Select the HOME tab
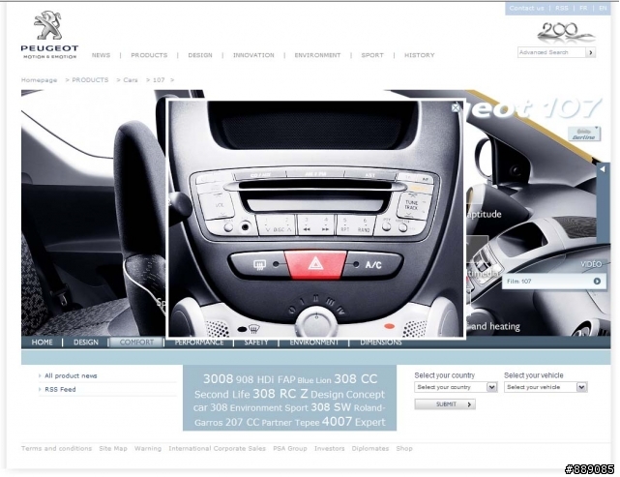 pyautogui.click(x=42, y=343)
